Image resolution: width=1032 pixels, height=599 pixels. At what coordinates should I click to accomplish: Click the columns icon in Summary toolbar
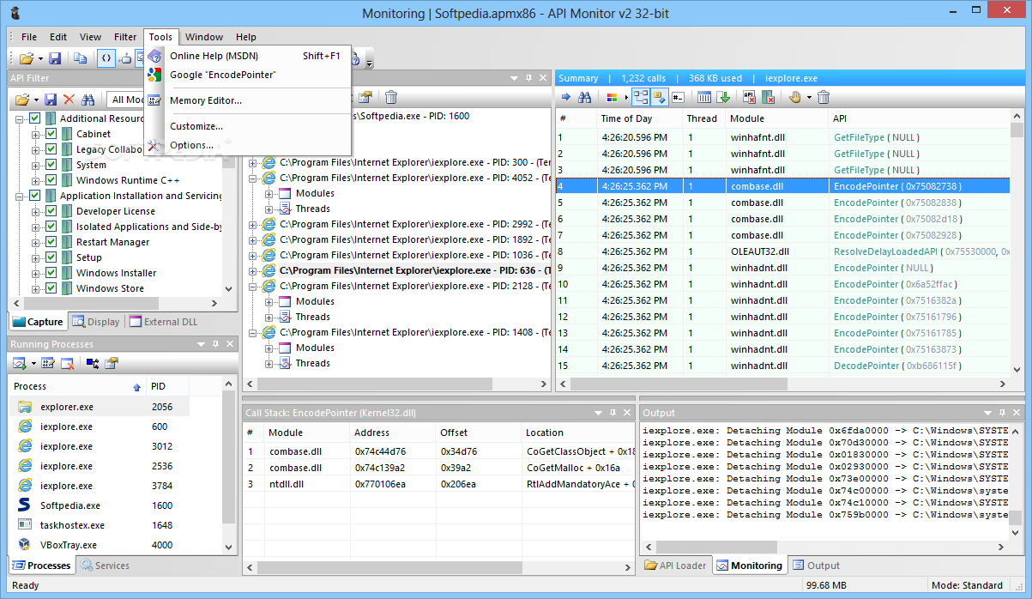[704, 97]
